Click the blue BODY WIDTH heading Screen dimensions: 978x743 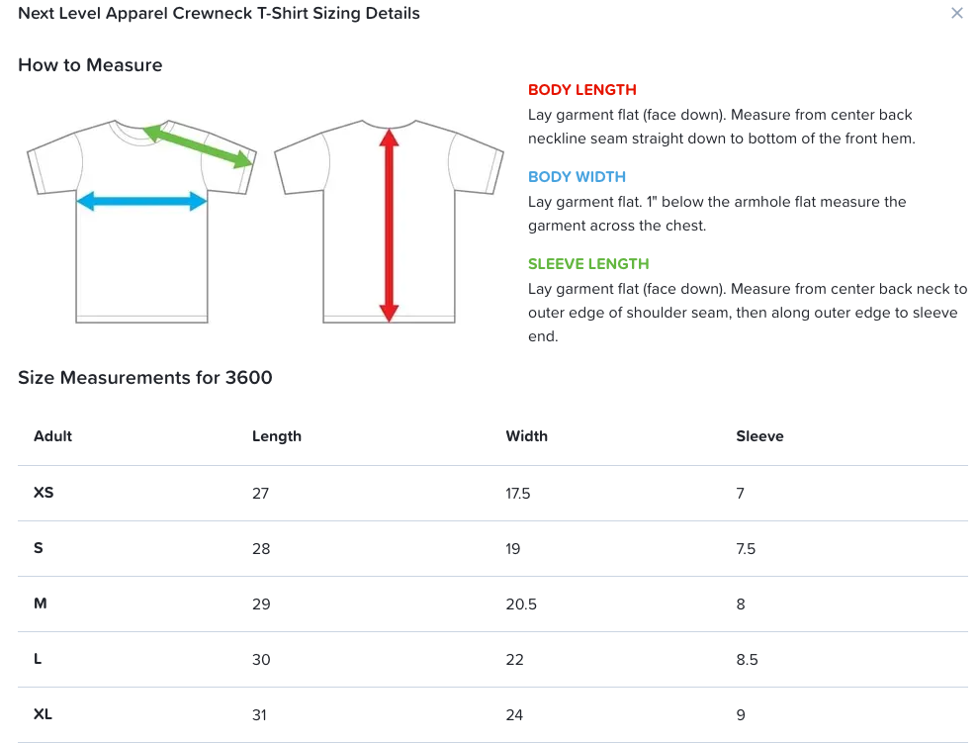click(577, 177)
